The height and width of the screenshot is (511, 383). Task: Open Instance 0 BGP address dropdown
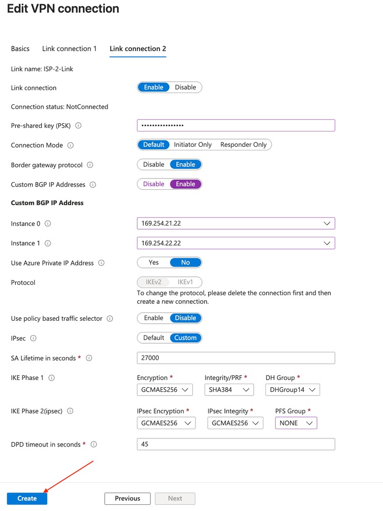click(236, 224)
